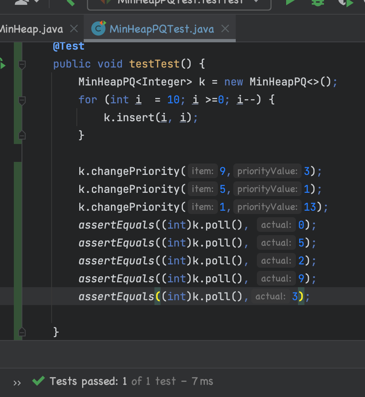365x397 pixels.
Task: Click the fold marker at for loop end
Action: [x=22, y=135]
